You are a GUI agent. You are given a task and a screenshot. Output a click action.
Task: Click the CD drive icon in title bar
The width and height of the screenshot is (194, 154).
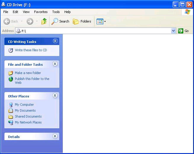pyautogui.click(x=4, y=4)
